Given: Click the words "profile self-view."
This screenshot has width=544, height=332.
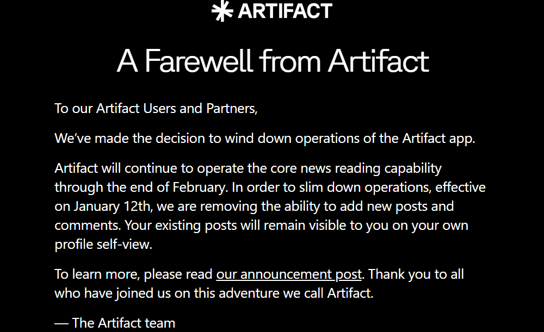Looking at the screenshot, I should (103, 245).
